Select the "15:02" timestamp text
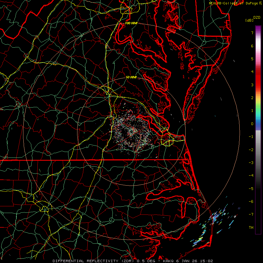Viewport: 263px width, 263px height. (207, 261)
